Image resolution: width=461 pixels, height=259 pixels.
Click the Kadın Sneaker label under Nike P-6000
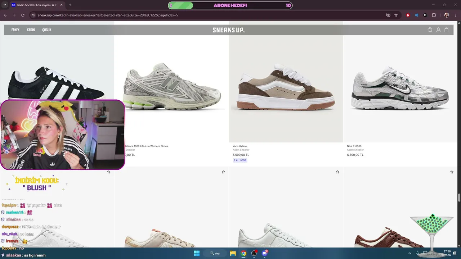coord(355,150)
